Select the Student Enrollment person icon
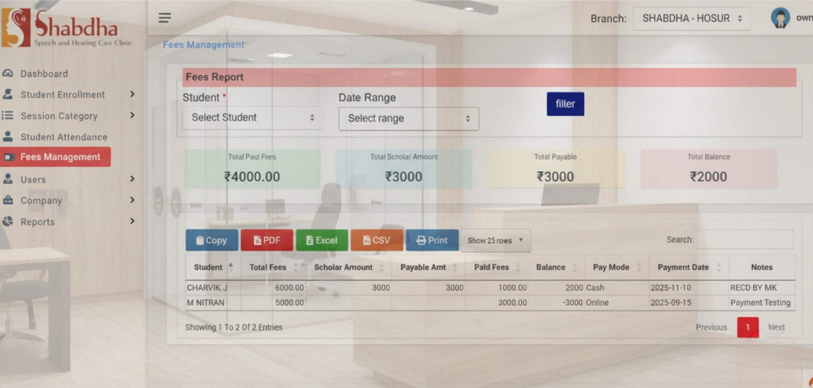Image resolution: width=813 pixels, height=388 pixels. (x=8, y=94)
